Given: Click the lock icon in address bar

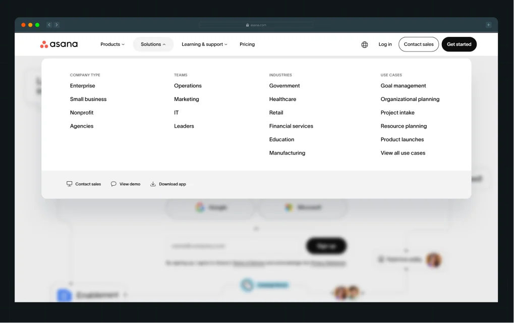Looking at the screenshot, I should (248, 25).
